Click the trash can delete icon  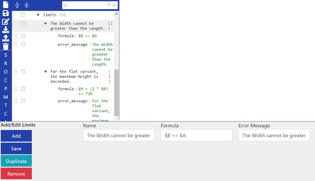[5, 47]
